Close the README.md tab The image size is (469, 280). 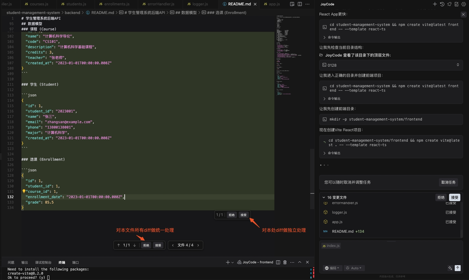pos(255,4)
